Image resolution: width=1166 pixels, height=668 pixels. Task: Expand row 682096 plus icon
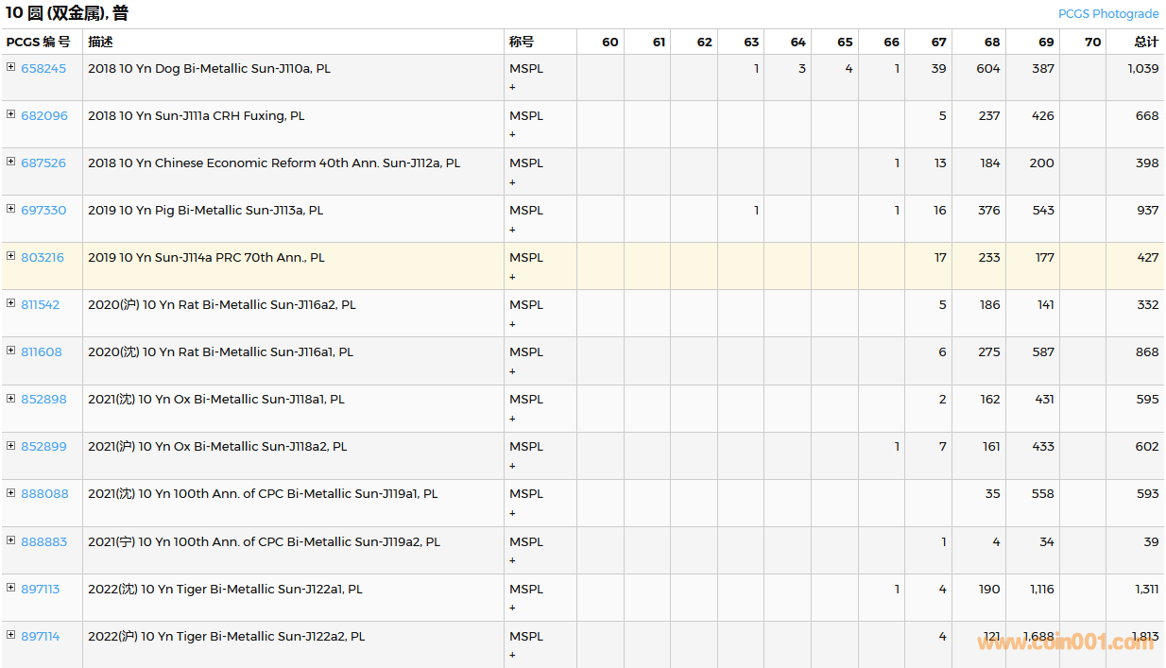11,114
